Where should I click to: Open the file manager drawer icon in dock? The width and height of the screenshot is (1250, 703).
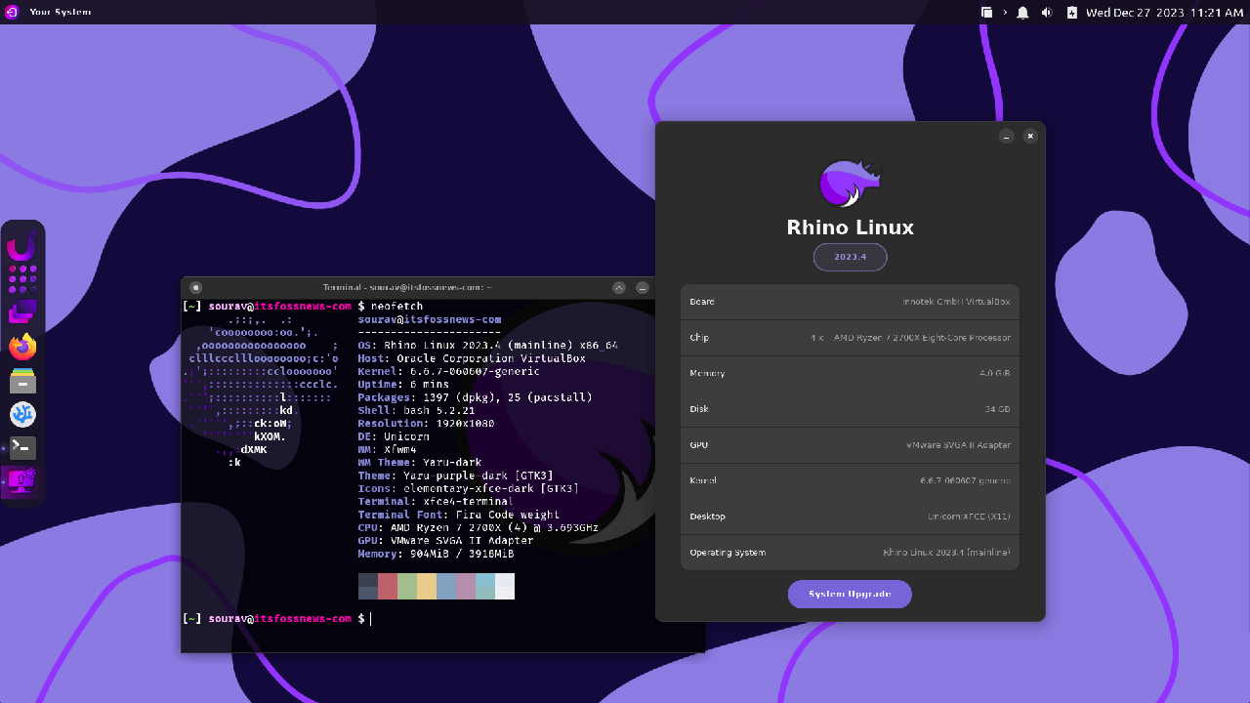tap(21, 381)
